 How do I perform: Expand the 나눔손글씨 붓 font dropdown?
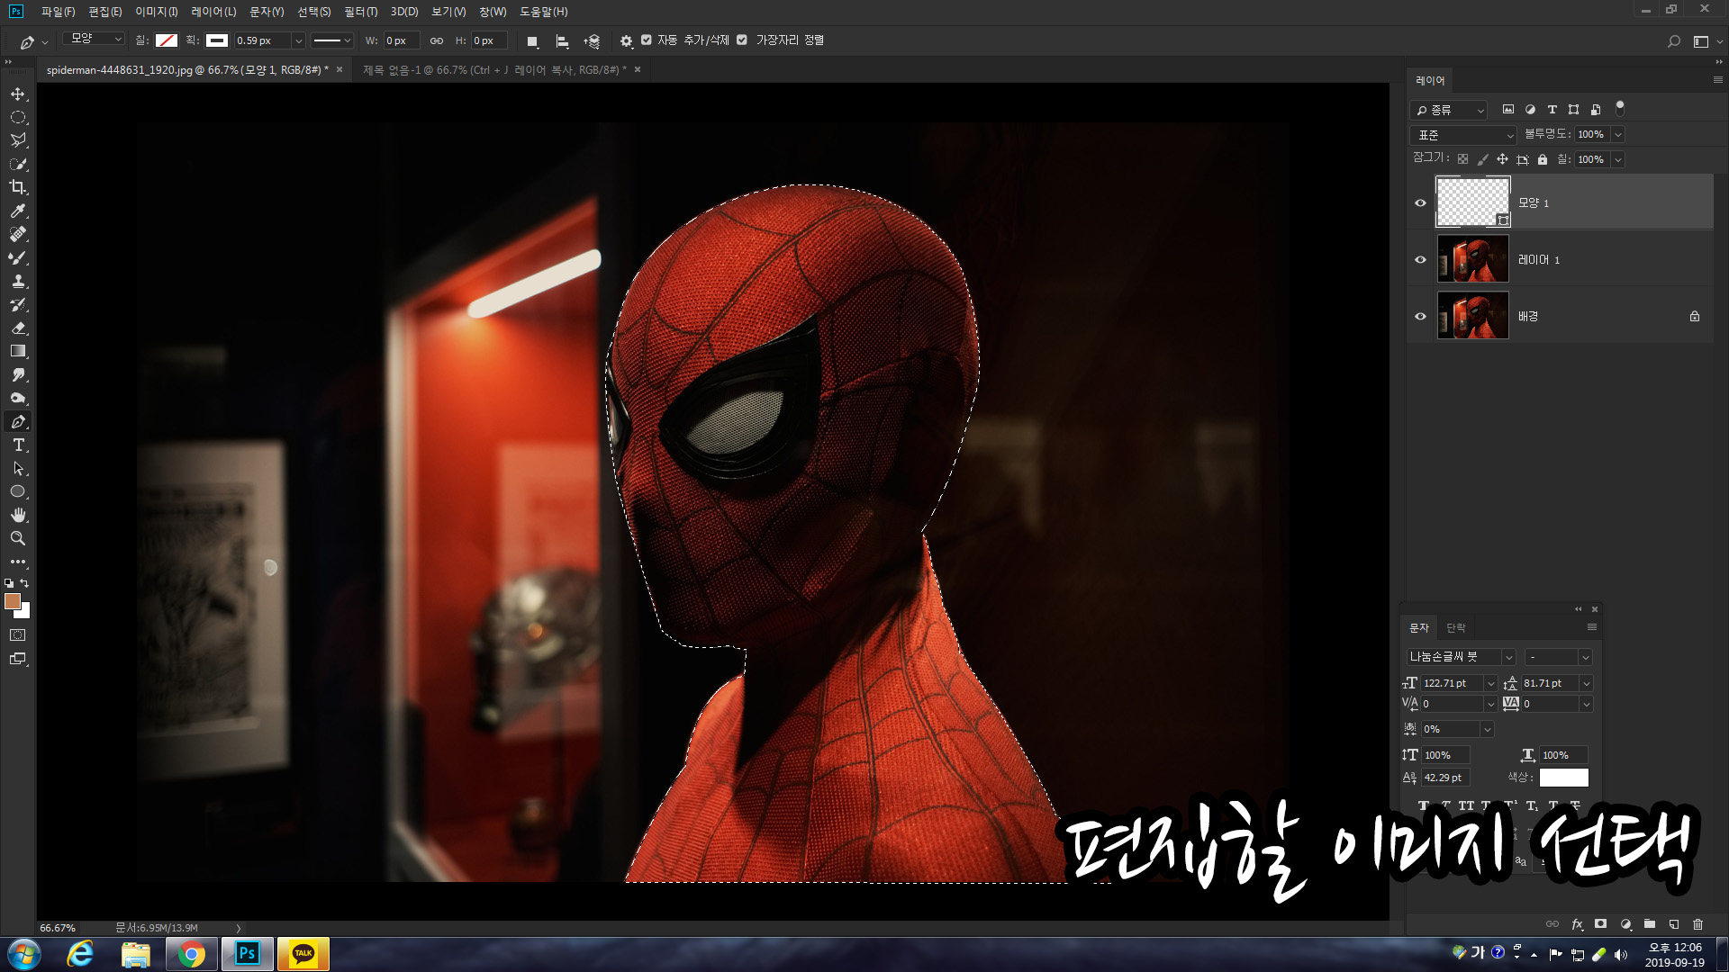(1508, 657)
